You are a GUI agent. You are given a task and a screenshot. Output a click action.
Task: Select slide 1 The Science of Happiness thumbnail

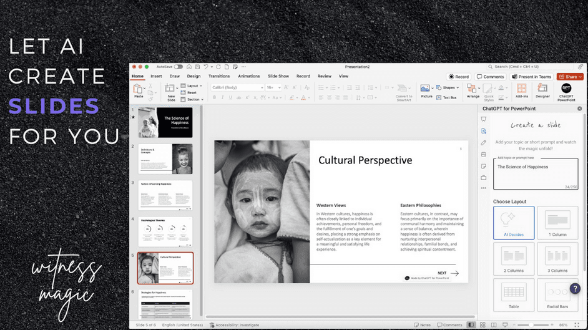pyautogui.click(x=165, y=122)
